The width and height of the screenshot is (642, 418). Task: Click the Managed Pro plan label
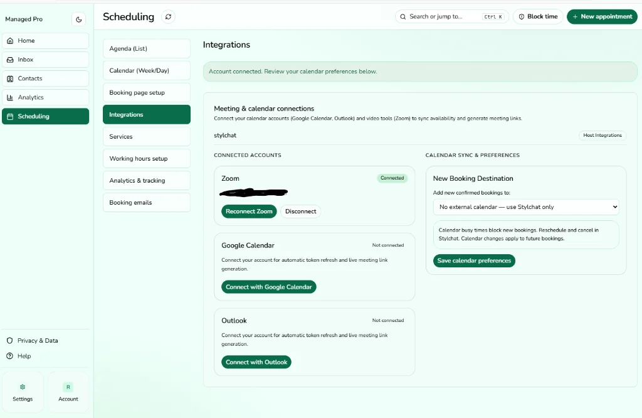coord(24,19)
